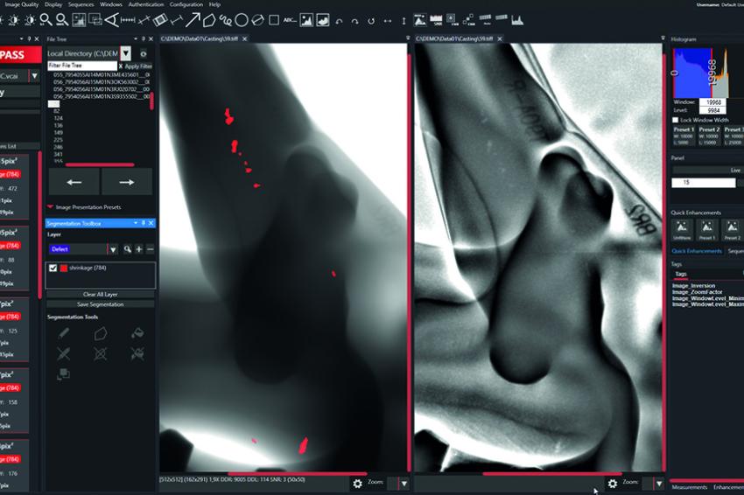
Task: Click the undo arrow in toolbar
Action: (x=339, y=21)
